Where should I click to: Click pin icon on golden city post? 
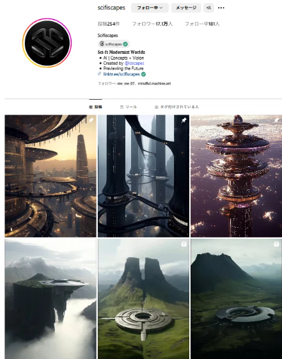(91, 120)
